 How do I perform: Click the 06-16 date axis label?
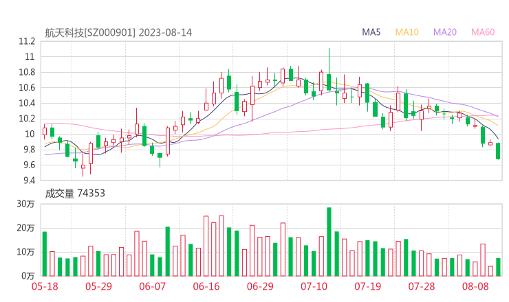pos(206,286)
